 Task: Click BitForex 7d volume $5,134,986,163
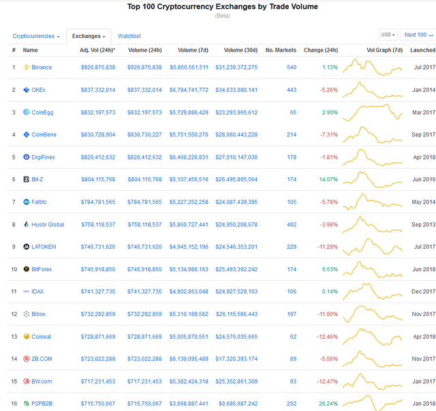tap(189, 269)
